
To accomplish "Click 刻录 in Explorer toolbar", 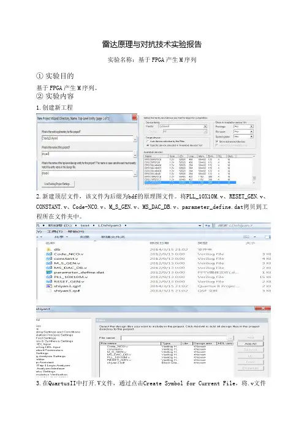I will (x=84, y=236).
